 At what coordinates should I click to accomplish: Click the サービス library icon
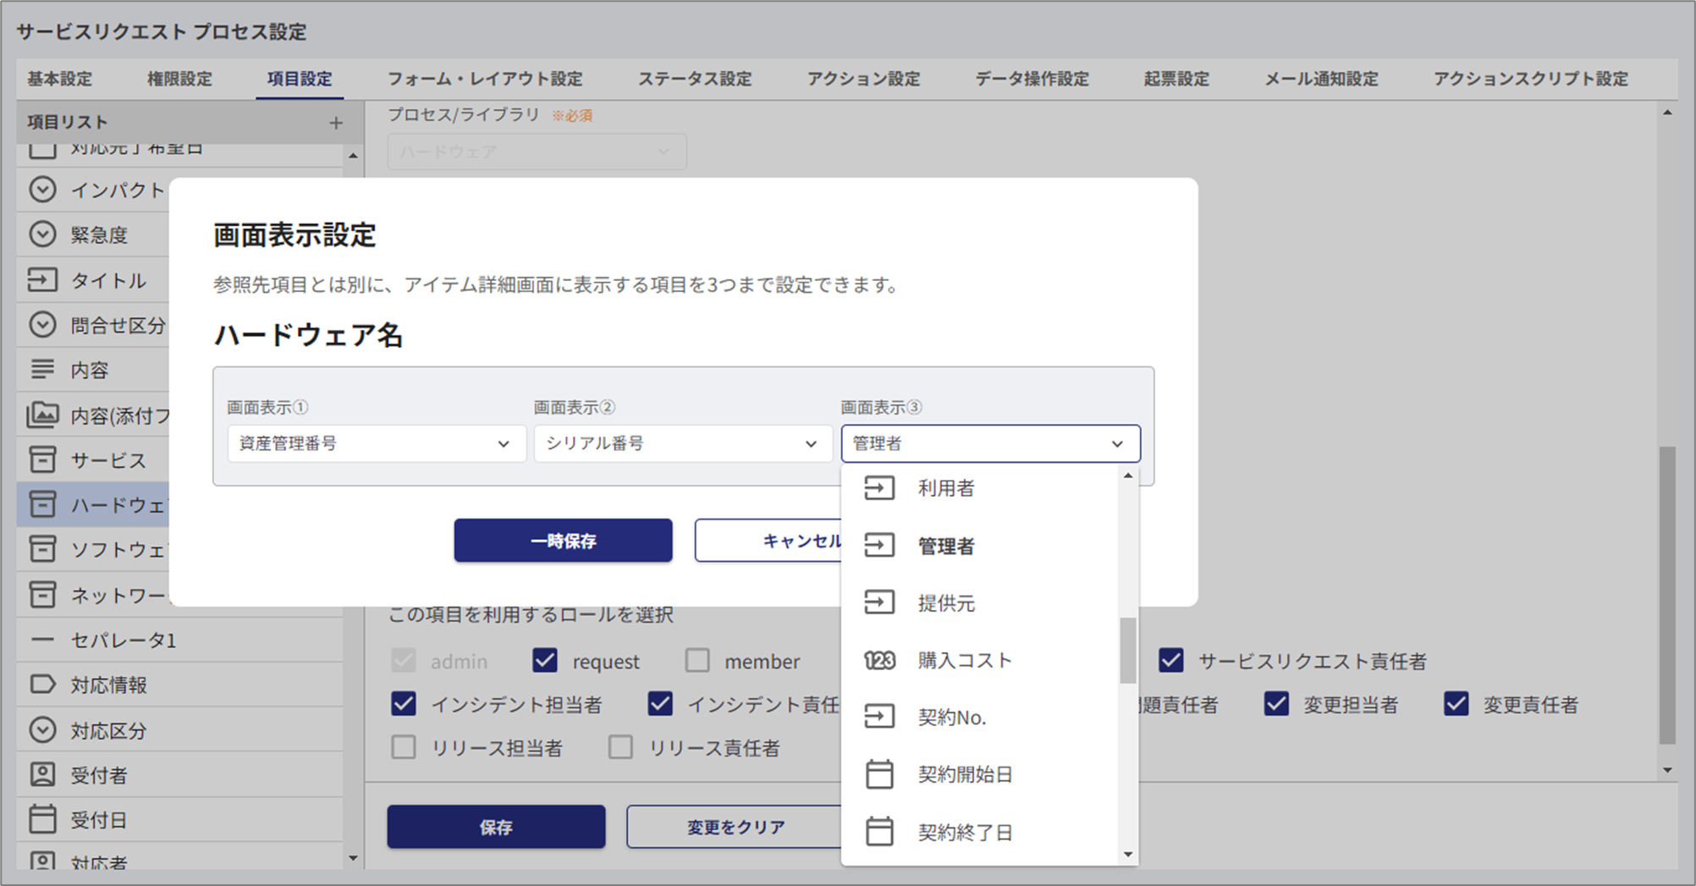pyautogui.click(x=42, y=460)
